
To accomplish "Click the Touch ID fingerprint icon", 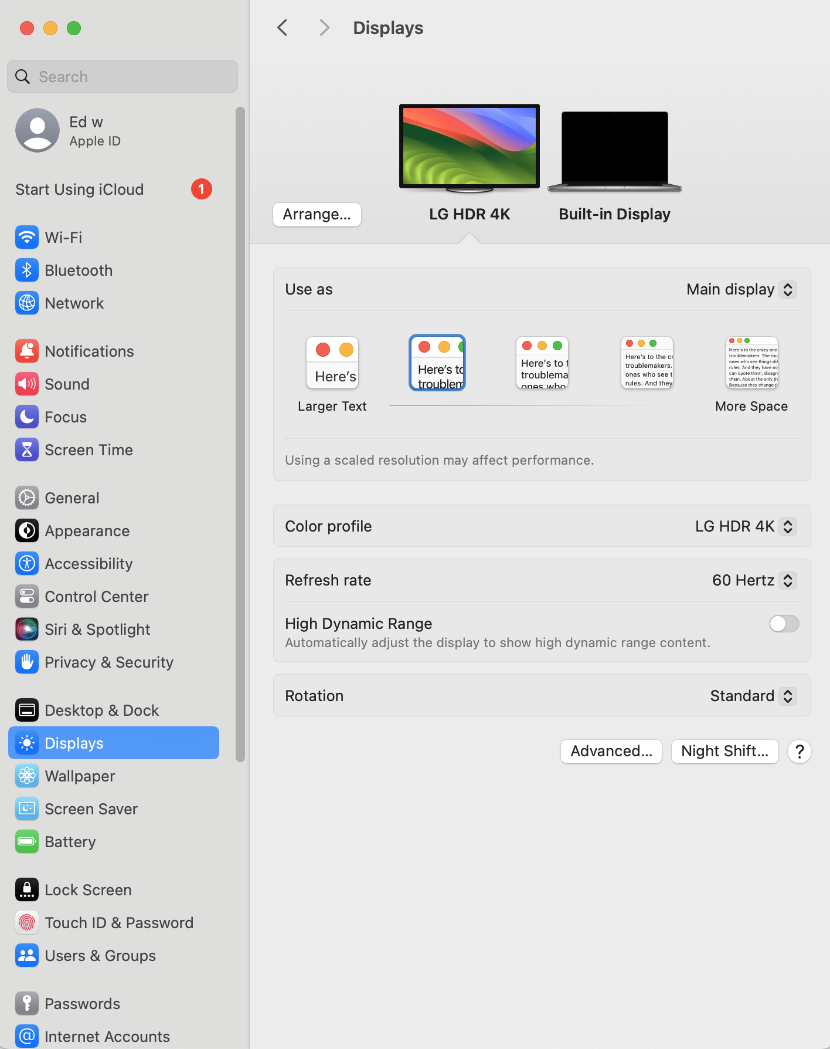I will tap(27, 923).
